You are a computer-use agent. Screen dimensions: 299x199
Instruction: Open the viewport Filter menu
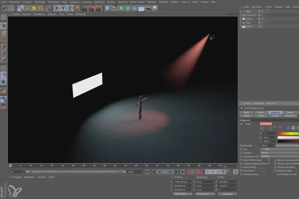tap(61, 14)
